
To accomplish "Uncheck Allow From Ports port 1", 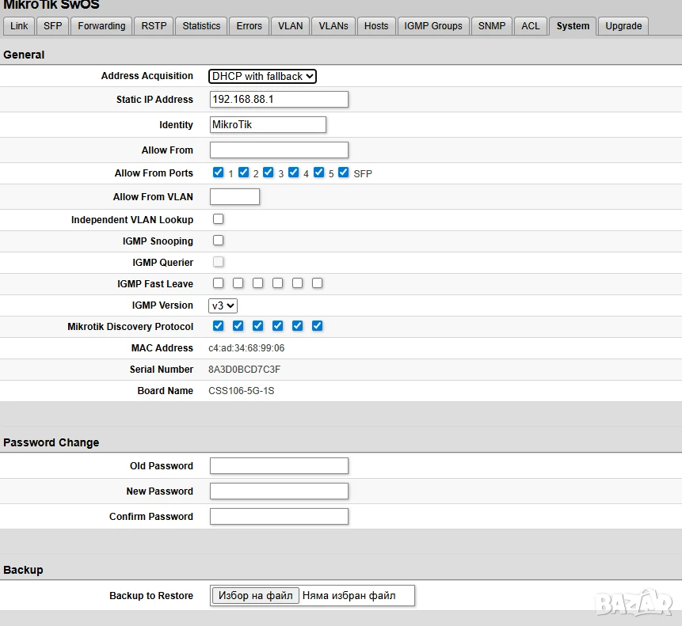I will pyautogui.click(x=219, y=173).
